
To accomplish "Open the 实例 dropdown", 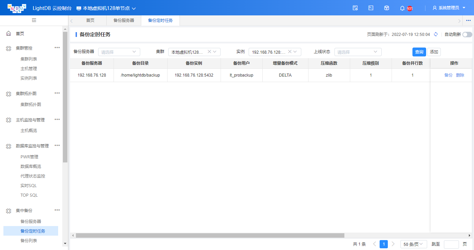I will click(x=275, y=52).
